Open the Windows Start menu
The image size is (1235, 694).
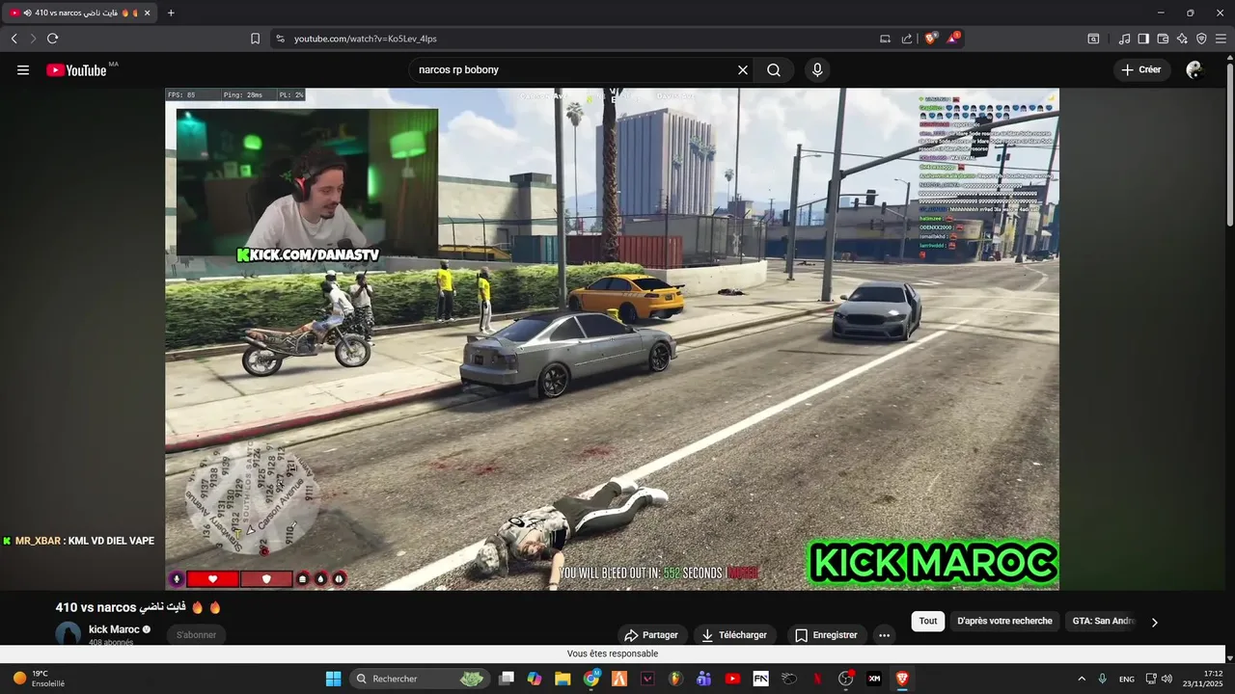click(x=333, y=679)
